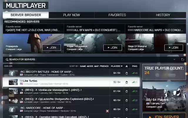Refresh the server list
Screen dimensions: 188x118
183,60
